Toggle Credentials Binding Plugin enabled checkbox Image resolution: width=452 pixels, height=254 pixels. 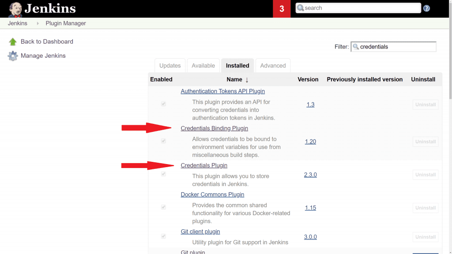pyautogui.click(x=163, y=141)
